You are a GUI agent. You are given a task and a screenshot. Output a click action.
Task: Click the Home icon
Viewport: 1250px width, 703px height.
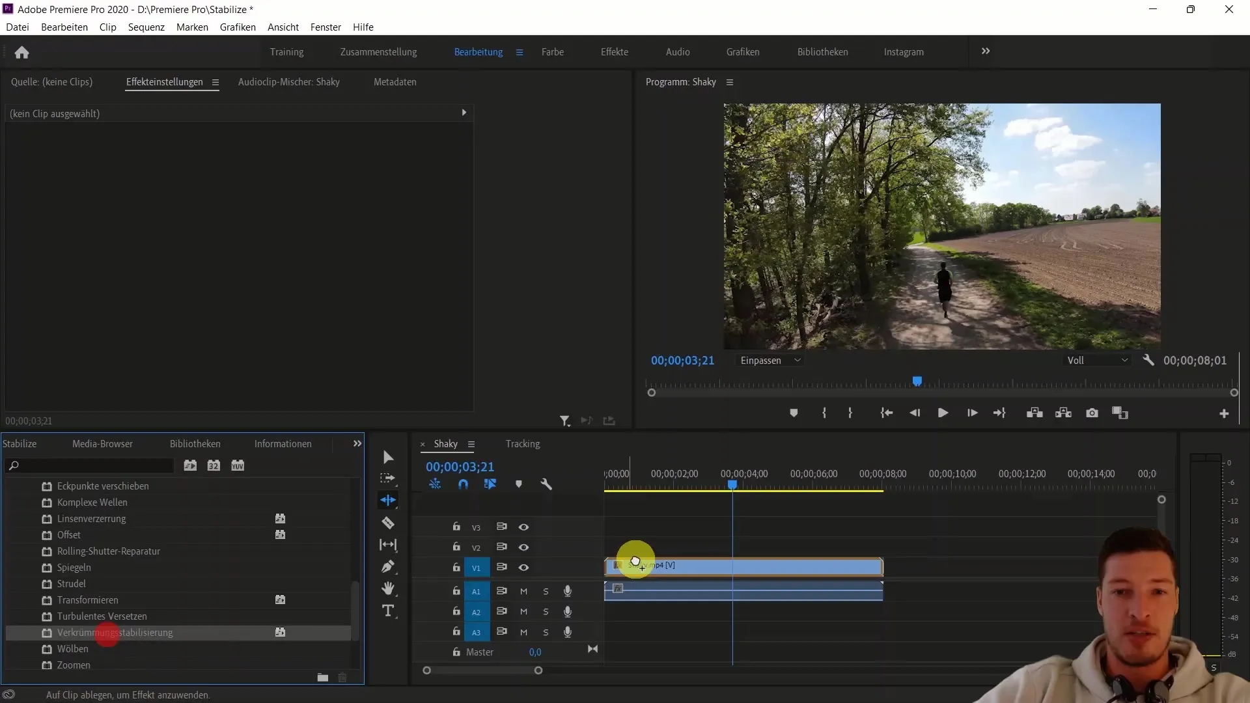21,52
